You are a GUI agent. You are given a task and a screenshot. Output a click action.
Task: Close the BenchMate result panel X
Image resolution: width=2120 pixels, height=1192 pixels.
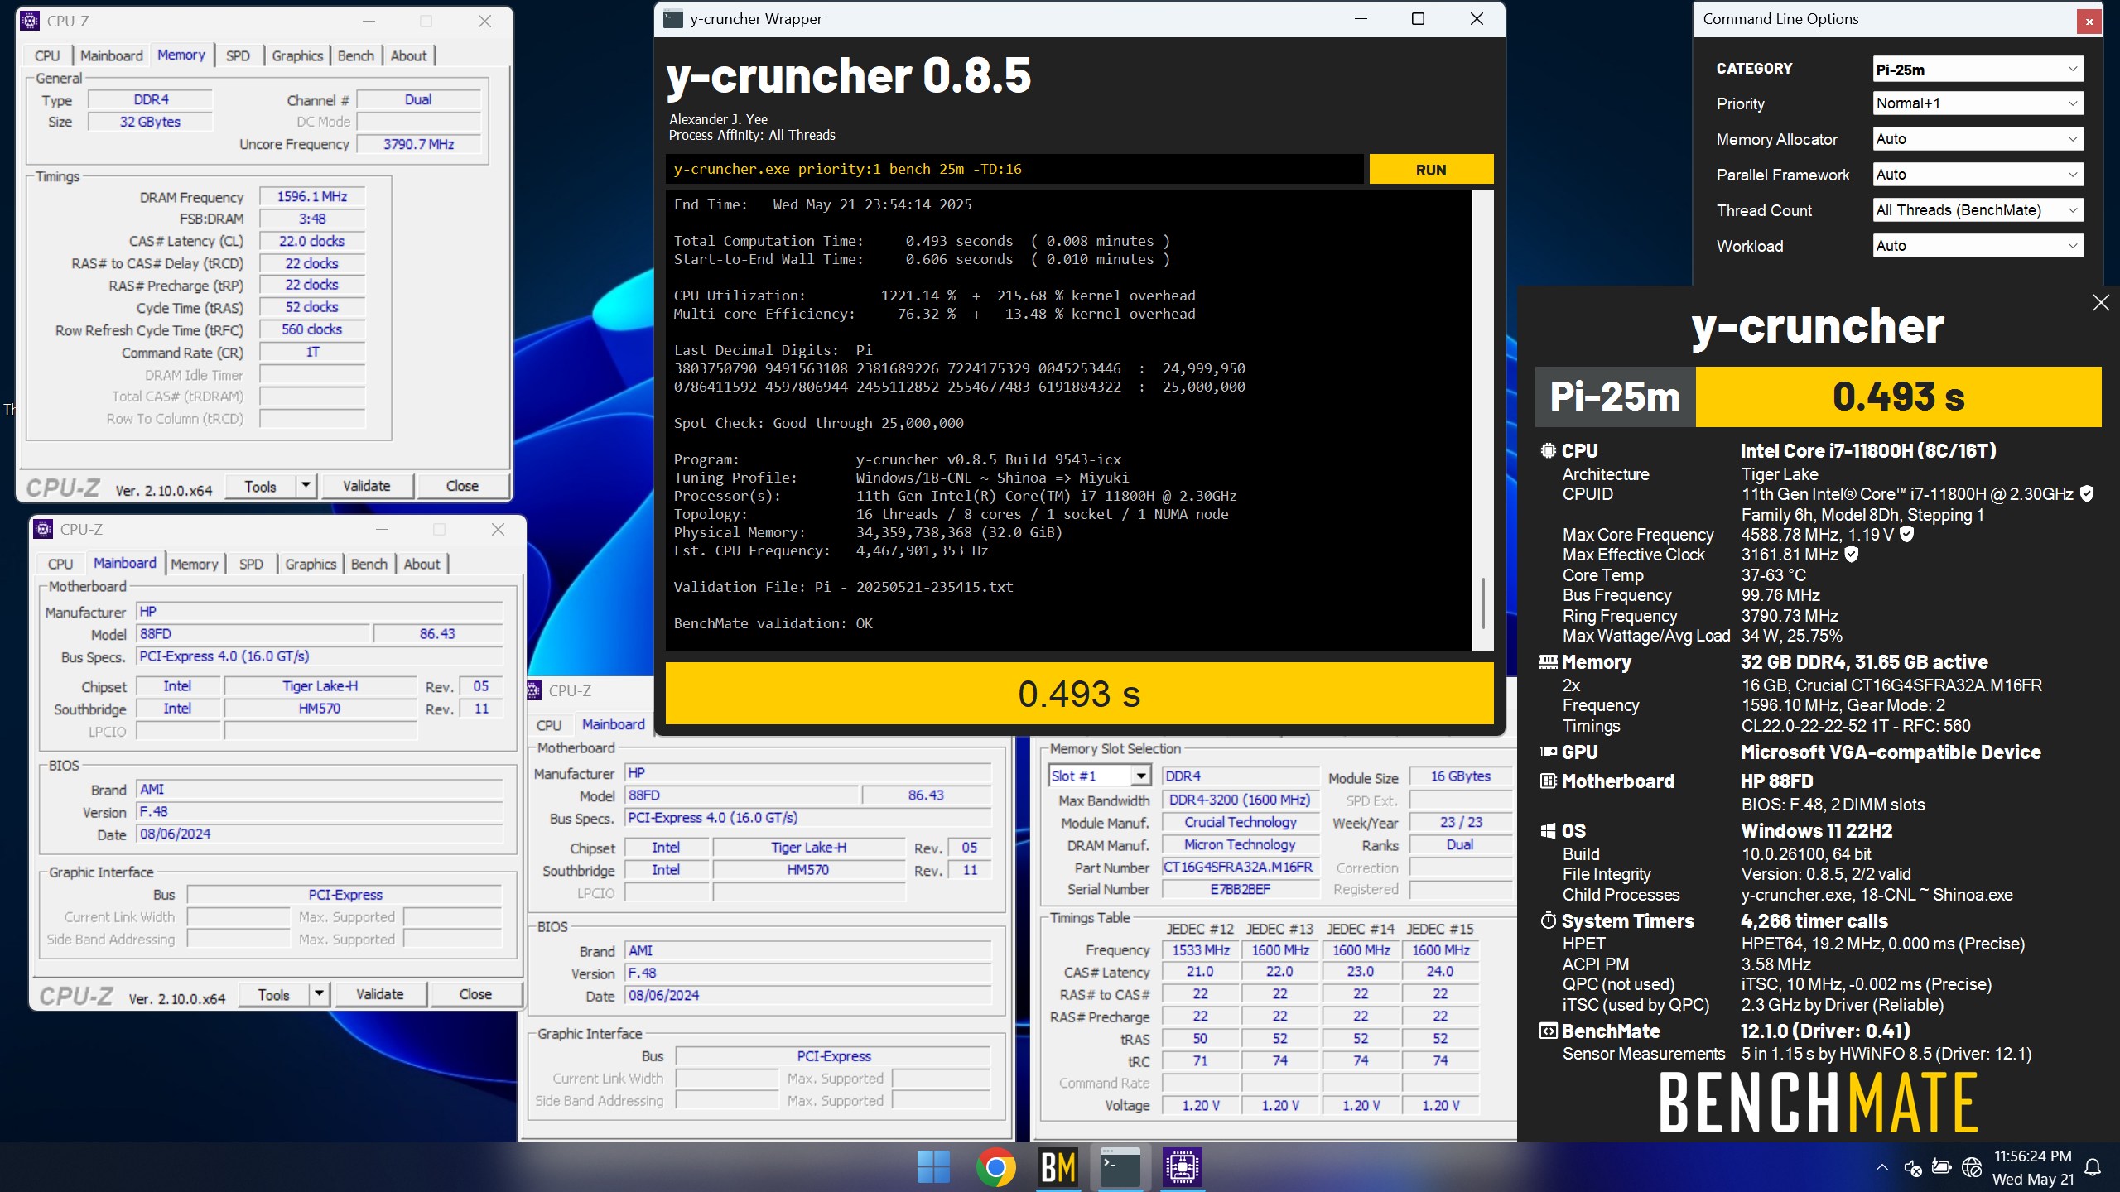point(2101,302)
